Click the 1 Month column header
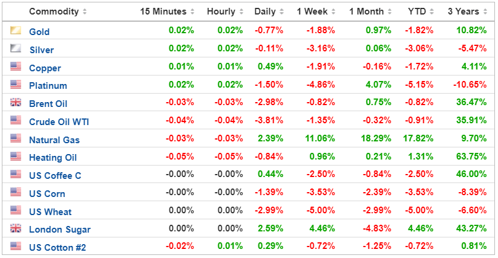Screen dimensions: 498x258 click(365, 12)
